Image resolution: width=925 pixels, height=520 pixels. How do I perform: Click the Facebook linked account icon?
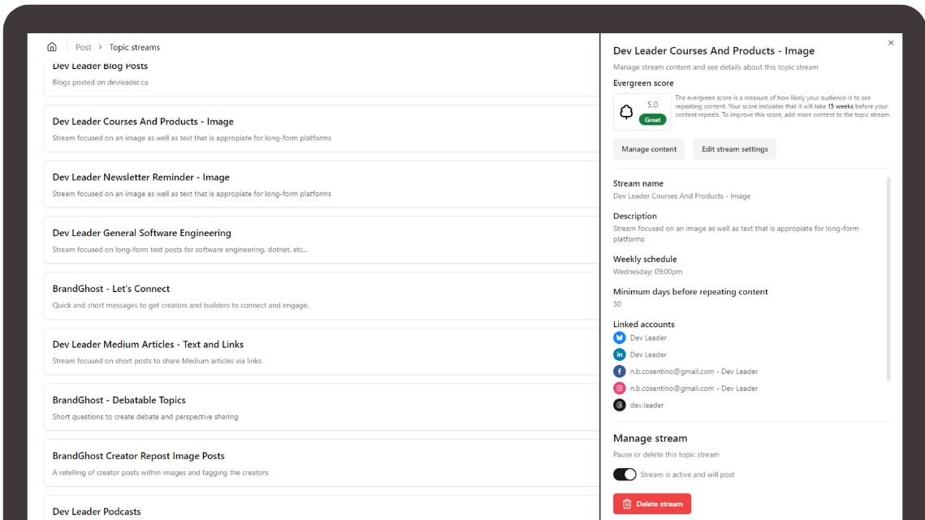tap(619, 372)
